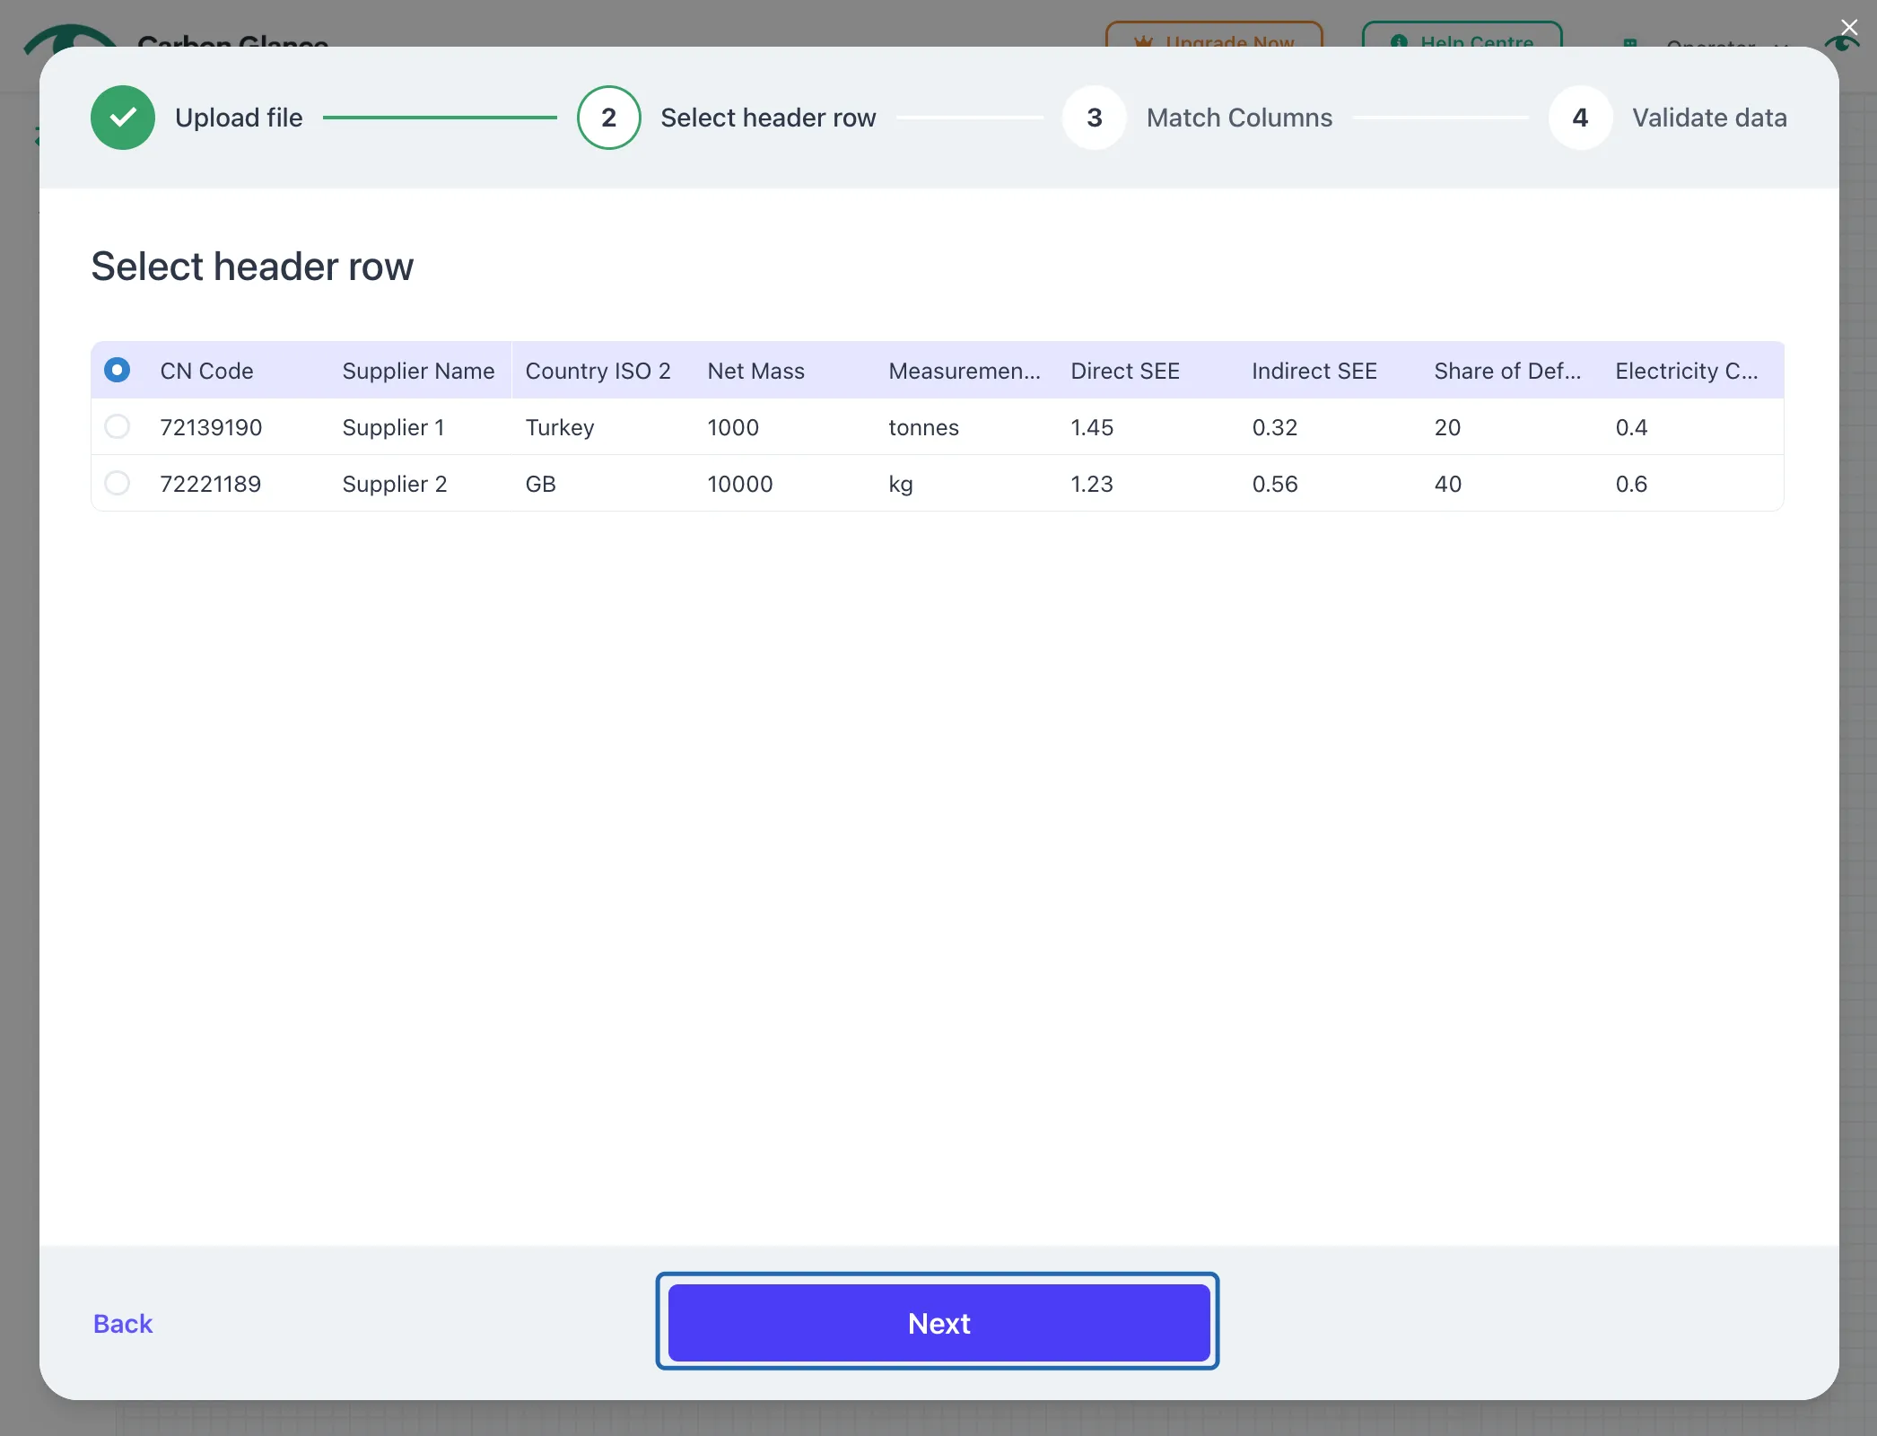Select the CN Code row as header
This screenshot has height=1436, width=1877.
[x=118, y=370]
